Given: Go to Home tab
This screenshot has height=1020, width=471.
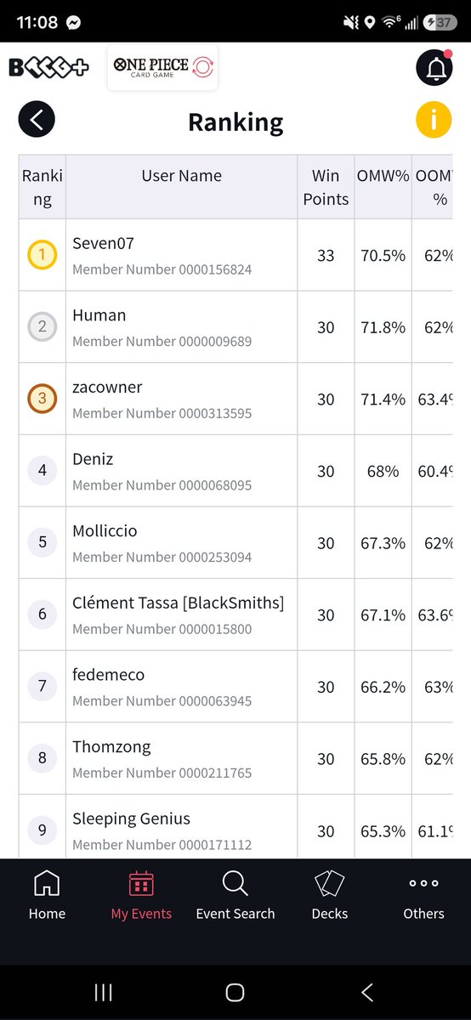Looking at the screenshot, I should coord(47,896).
